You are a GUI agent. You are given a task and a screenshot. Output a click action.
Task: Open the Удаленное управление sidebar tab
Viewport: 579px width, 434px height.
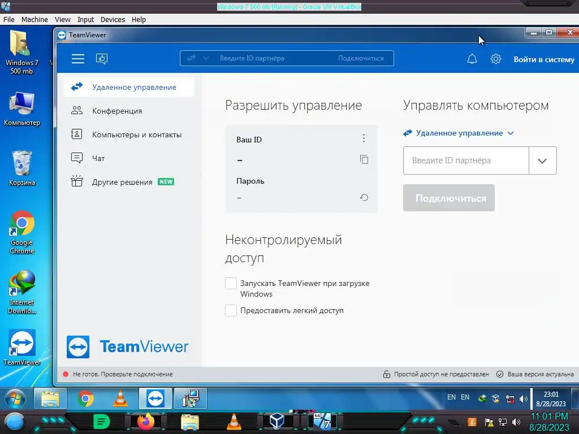click(x=129, y=87)
